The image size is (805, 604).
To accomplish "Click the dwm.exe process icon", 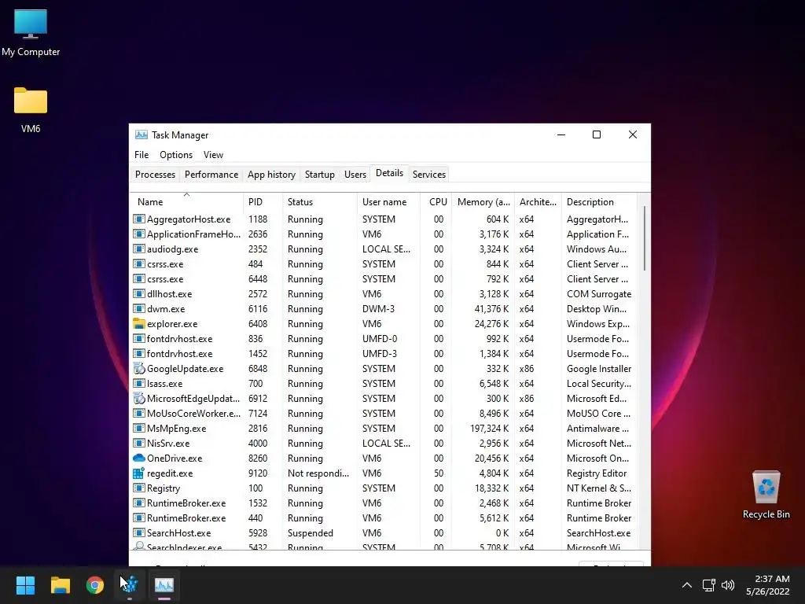I will point(138,308).
